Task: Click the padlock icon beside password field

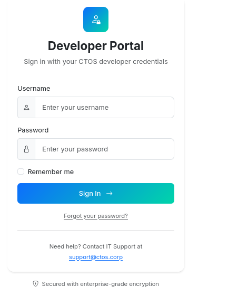Action: click(x=26, y=149)
